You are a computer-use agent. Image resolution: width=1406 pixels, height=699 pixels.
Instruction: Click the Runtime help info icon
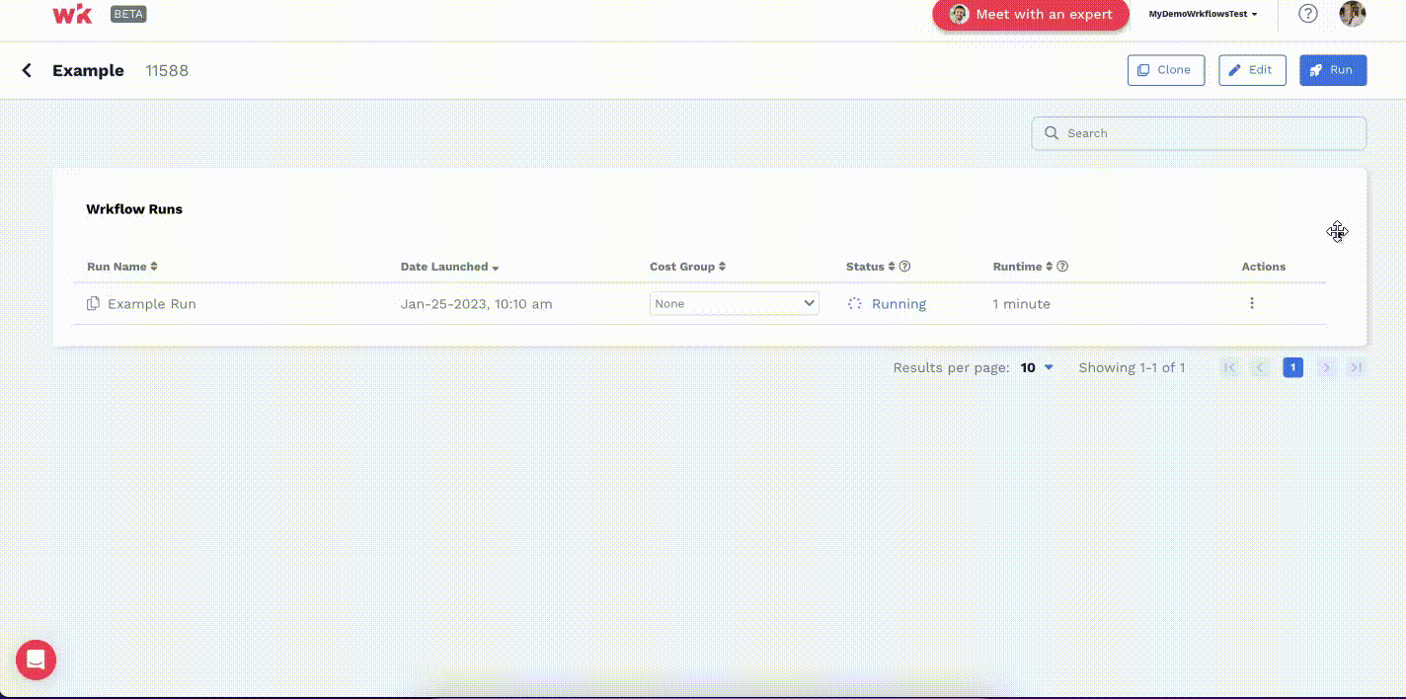1062,267
